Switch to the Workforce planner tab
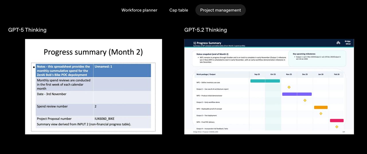 click(x=139, y=10)
